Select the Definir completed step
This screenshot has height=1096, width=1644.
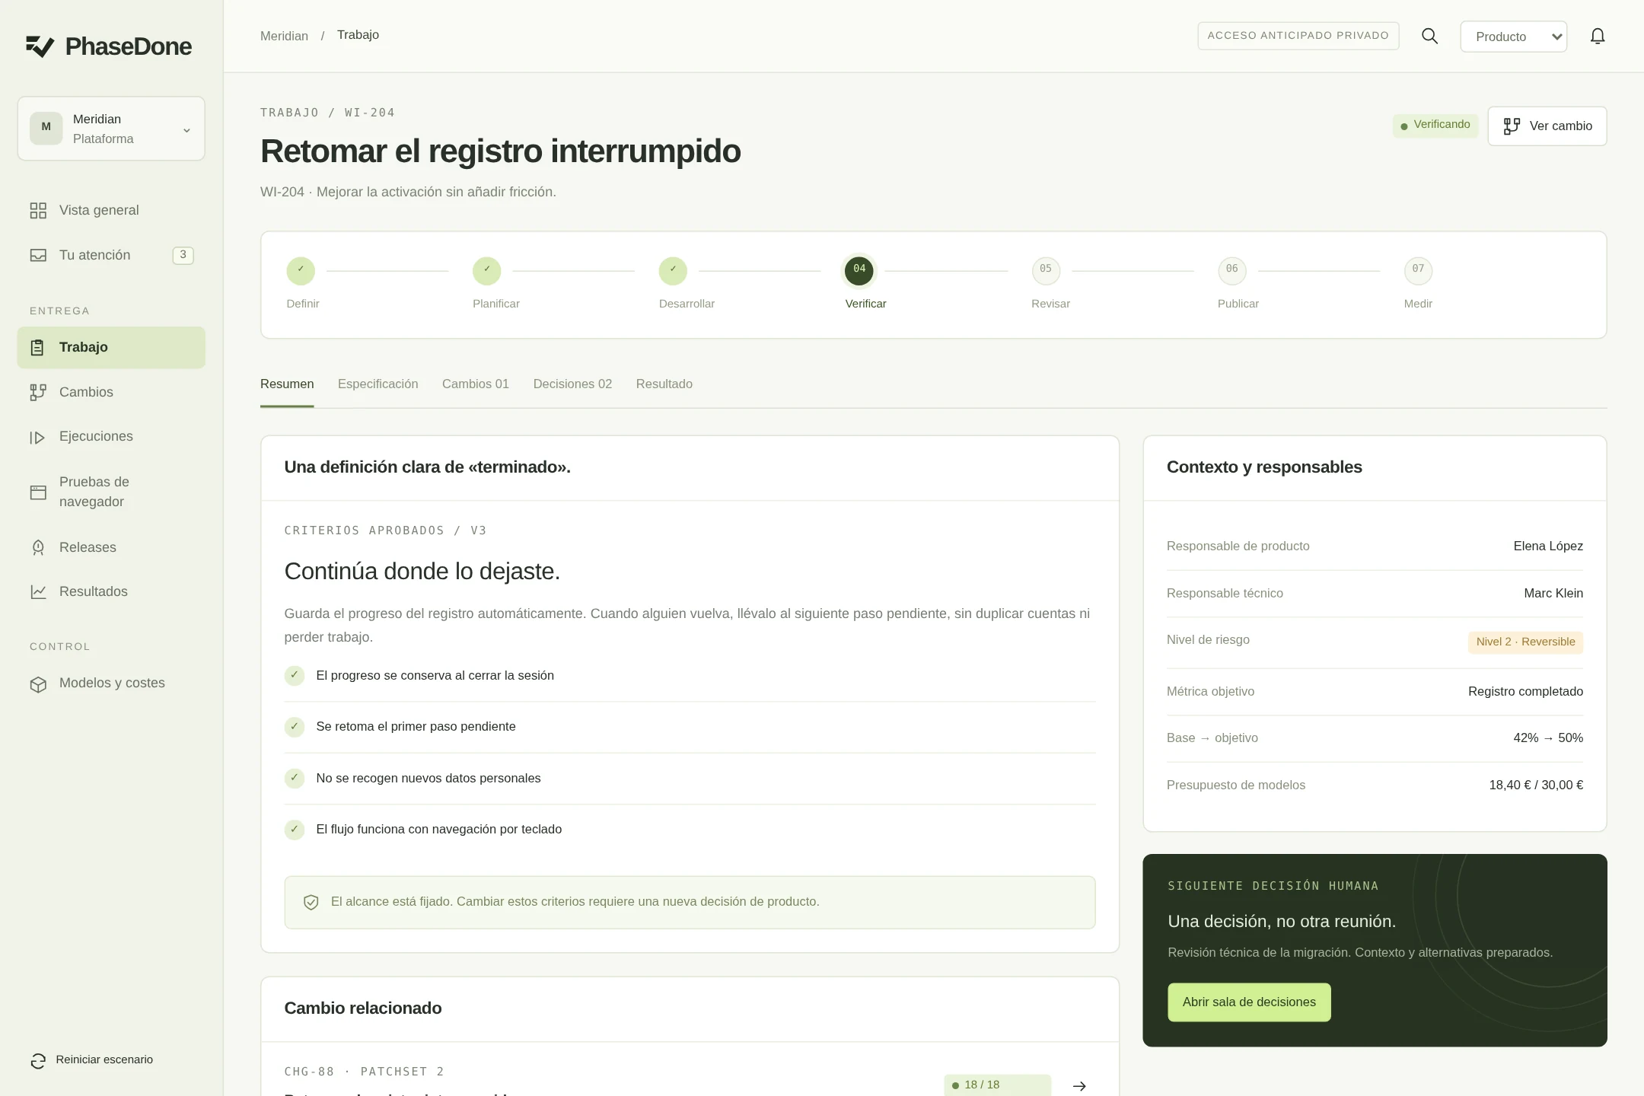tap(301, 270)
